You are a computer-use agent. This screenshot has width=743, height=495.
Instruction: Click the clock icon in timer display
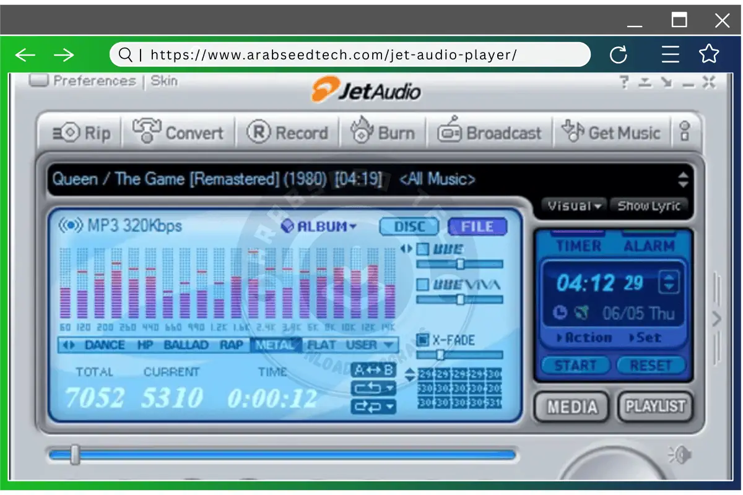pyautogui.click(x=558, y=313)
